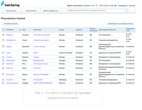
Task: Open contact Александренко
Action: [x=12, y=83]
